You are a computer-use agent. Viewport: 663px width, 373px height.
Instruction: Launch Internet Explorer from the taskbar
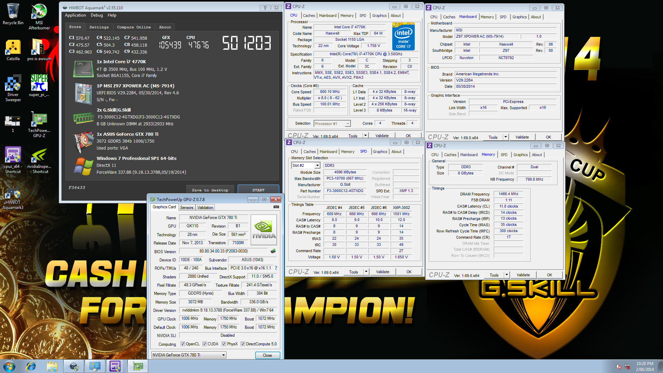31,366
